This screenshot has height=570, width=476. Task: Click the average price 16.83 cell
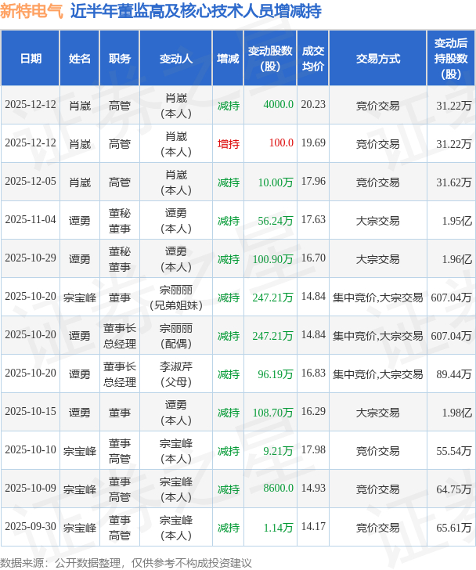pyautogui.click(x=313, y=373)
